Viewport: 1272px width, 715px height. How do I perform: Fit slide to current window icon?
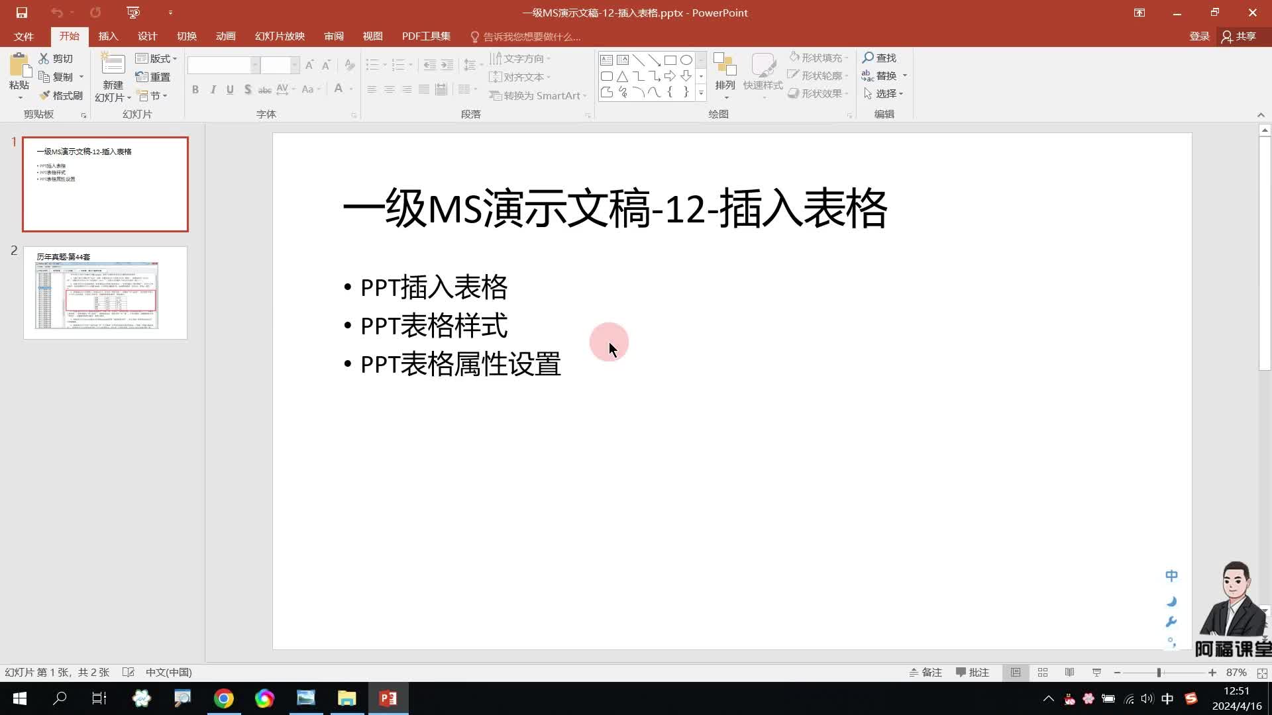point(1262,673)
